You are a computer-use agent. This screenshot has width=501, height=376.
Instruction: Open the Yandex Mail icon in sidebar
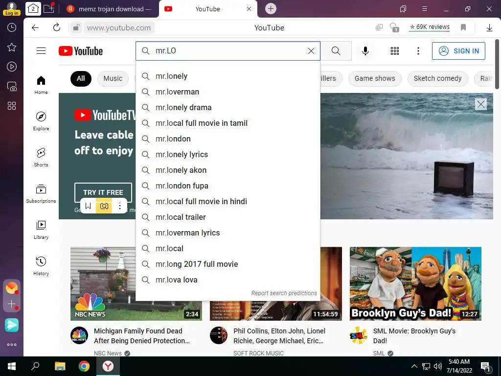12,288
